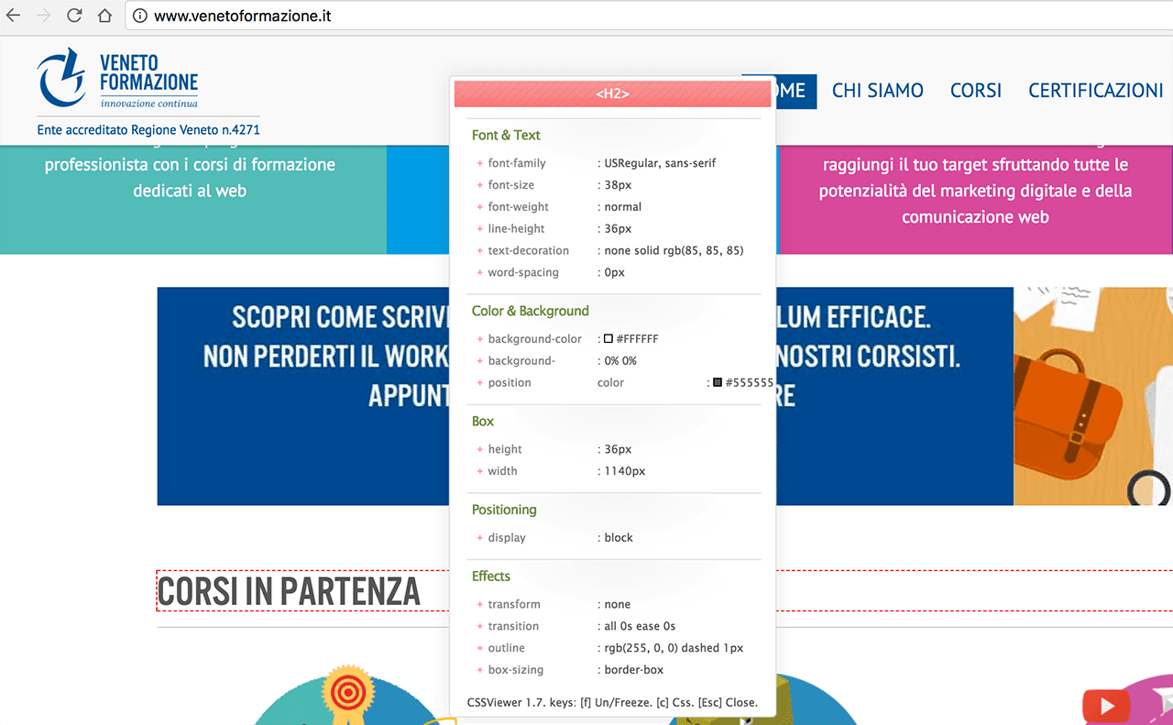
Task: Click the H2 header of CSSViewer panel
Action: [x=612, y=93]
